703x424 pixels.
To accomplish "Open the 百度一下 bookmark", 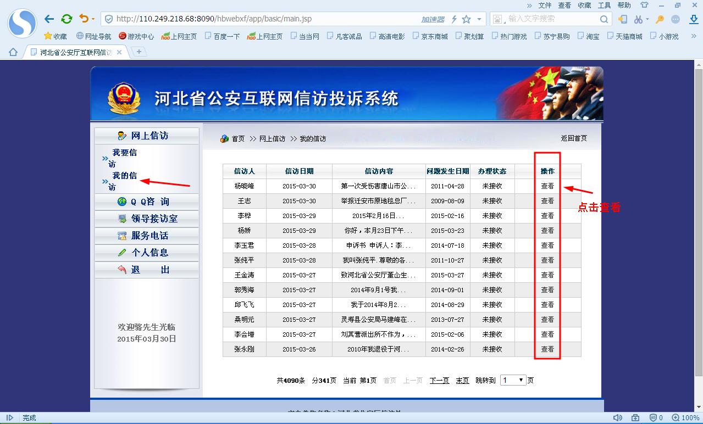I will click(222, 36).
